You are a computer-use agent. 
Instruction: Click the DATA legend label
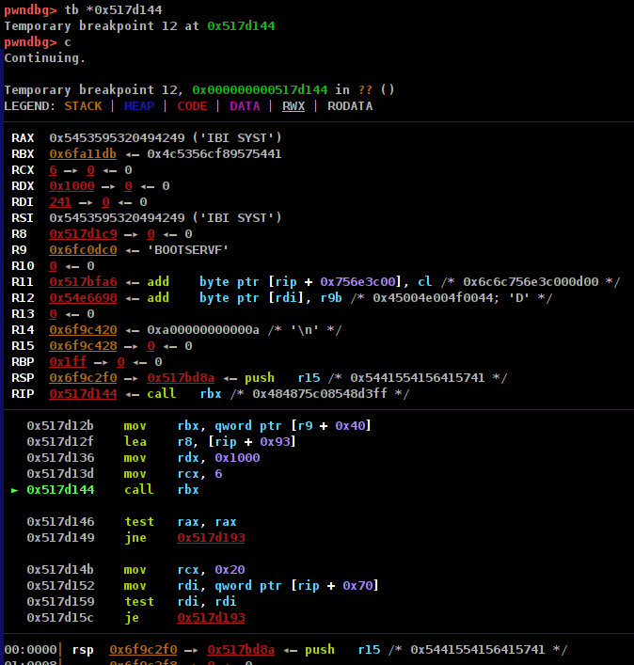pyautogui.click(x=245, y=106)
